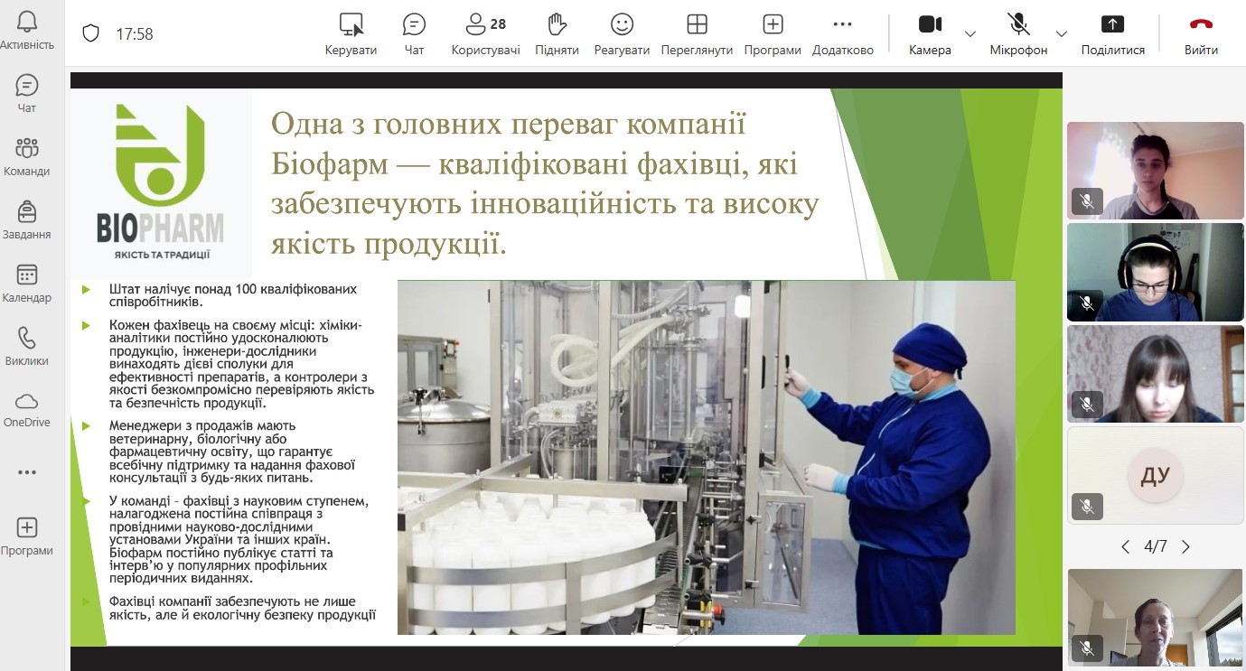Expand the camera options dropdown arrow

point(970,34)
